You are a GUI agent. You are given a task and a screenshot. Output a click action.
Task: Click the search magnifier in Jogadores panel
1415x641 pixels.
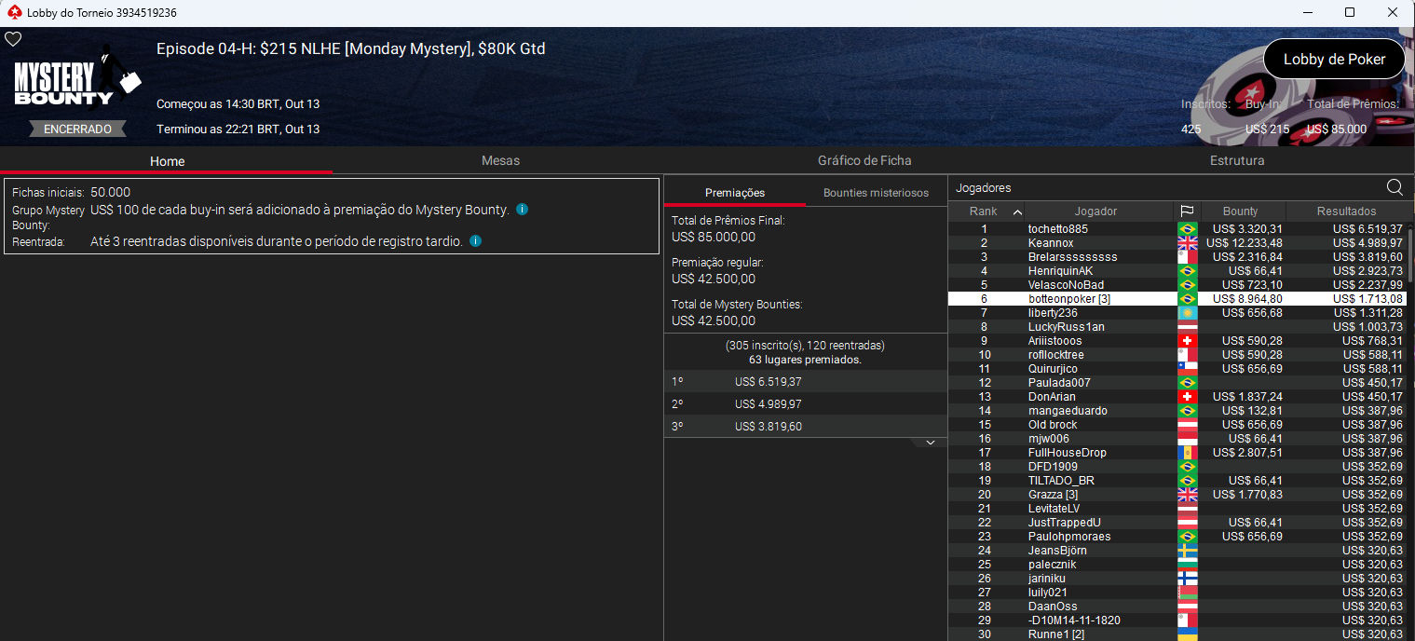pyautogui.click(x=1395, y=187)
